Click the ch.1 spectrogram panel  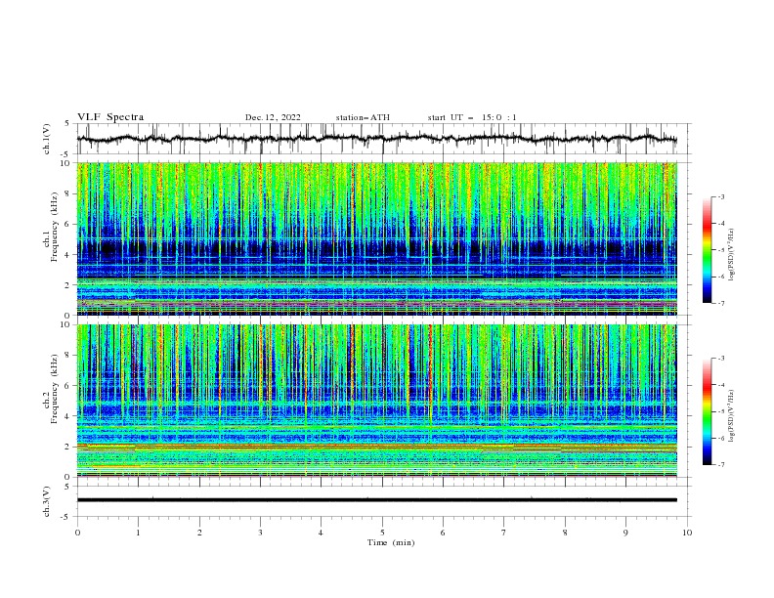point(376,238)
